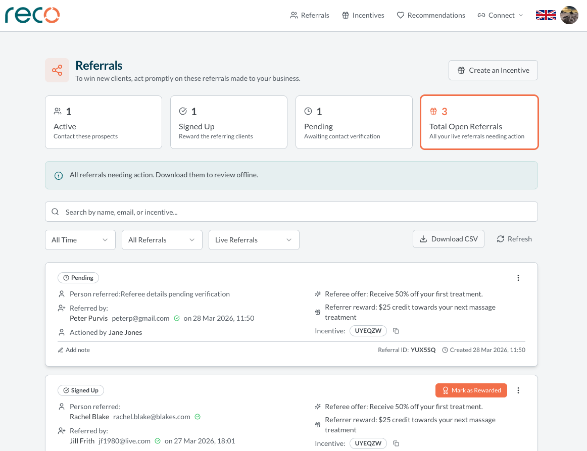This screenshot has width=587, height=451.
Task: Select the gift icon on Total Open Referrals card
Action: pos(433,110)
